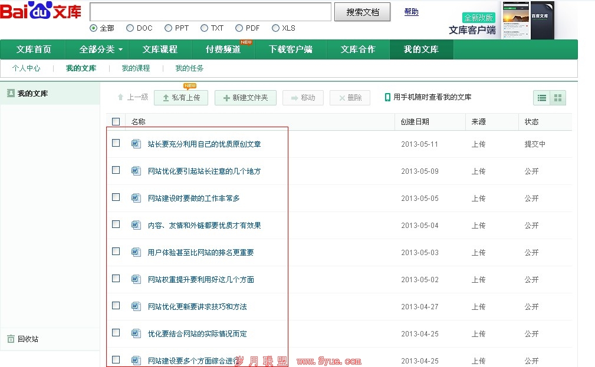The height and width of the screenshot is (367, 595).
Task: Click the date 2013-05-11
Action: pyautogui.click(x=420, y=144)
